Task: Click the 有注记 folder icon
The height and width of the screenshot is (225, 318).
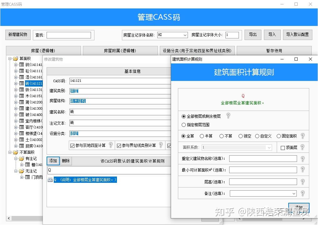Action: pos(22,158)
